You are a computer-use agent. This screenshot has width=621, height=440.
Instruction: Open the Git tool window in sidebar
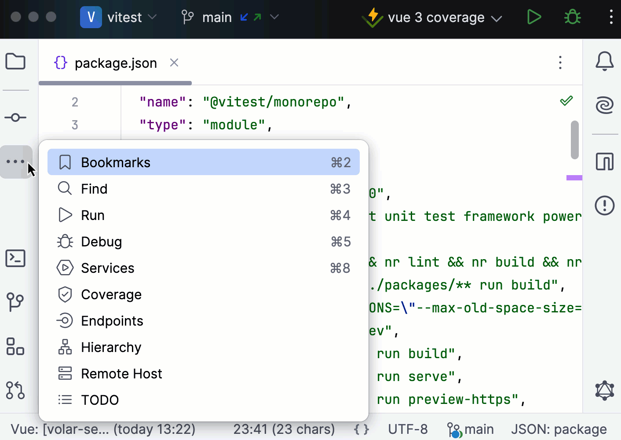[15, 302]
